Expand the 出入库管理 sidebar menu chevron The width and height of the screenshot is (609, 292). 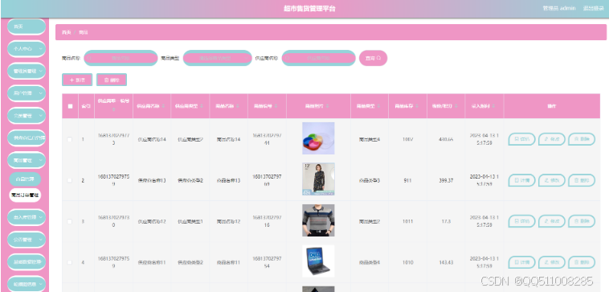click(40, 217)
